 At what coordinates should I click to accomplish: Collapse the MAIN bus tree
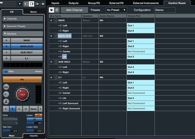pos(51,21)
